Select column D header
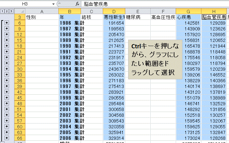 114,11
